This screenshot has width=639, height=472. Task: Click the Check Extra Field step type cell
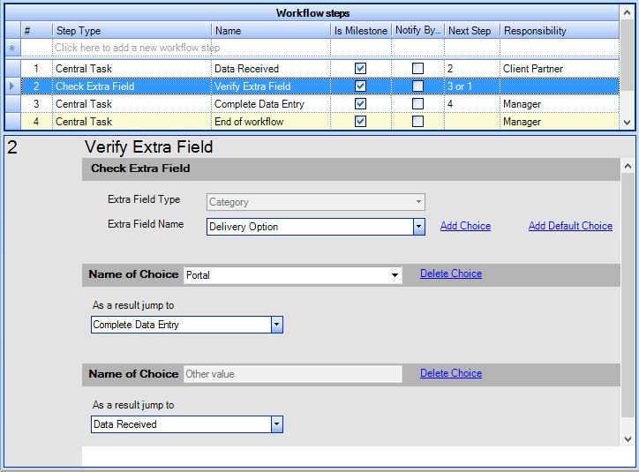click(x=132, y=86)
